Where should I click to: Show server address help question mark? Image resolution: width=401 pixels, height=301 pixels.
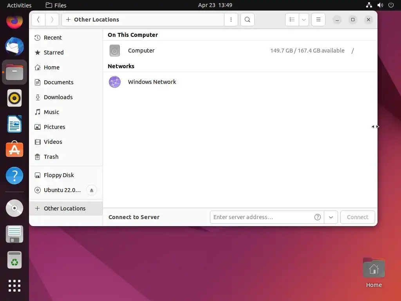point(317,217)
